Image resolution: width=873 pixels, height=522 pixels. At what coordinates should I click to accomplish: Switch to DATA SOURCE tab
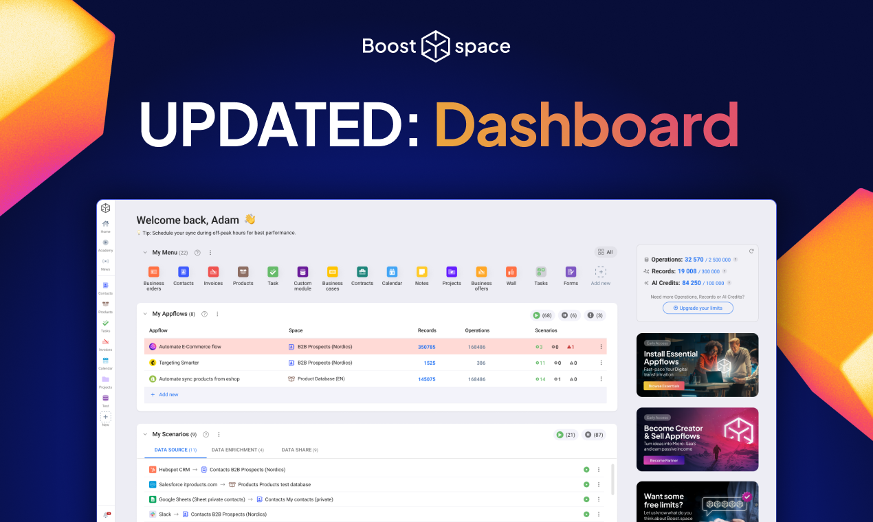coord(175,450)
